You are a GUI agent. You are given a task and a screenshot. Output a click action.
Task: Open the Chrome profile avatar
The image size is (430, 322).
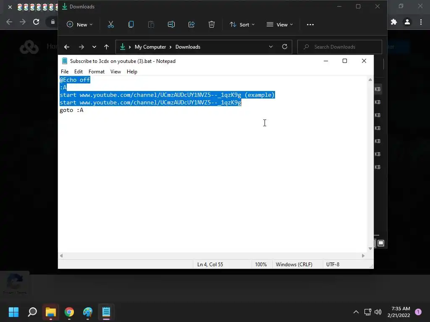(x=407, y=22)
